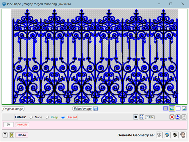Generate geometry as black striped layers

coord(175,135)
